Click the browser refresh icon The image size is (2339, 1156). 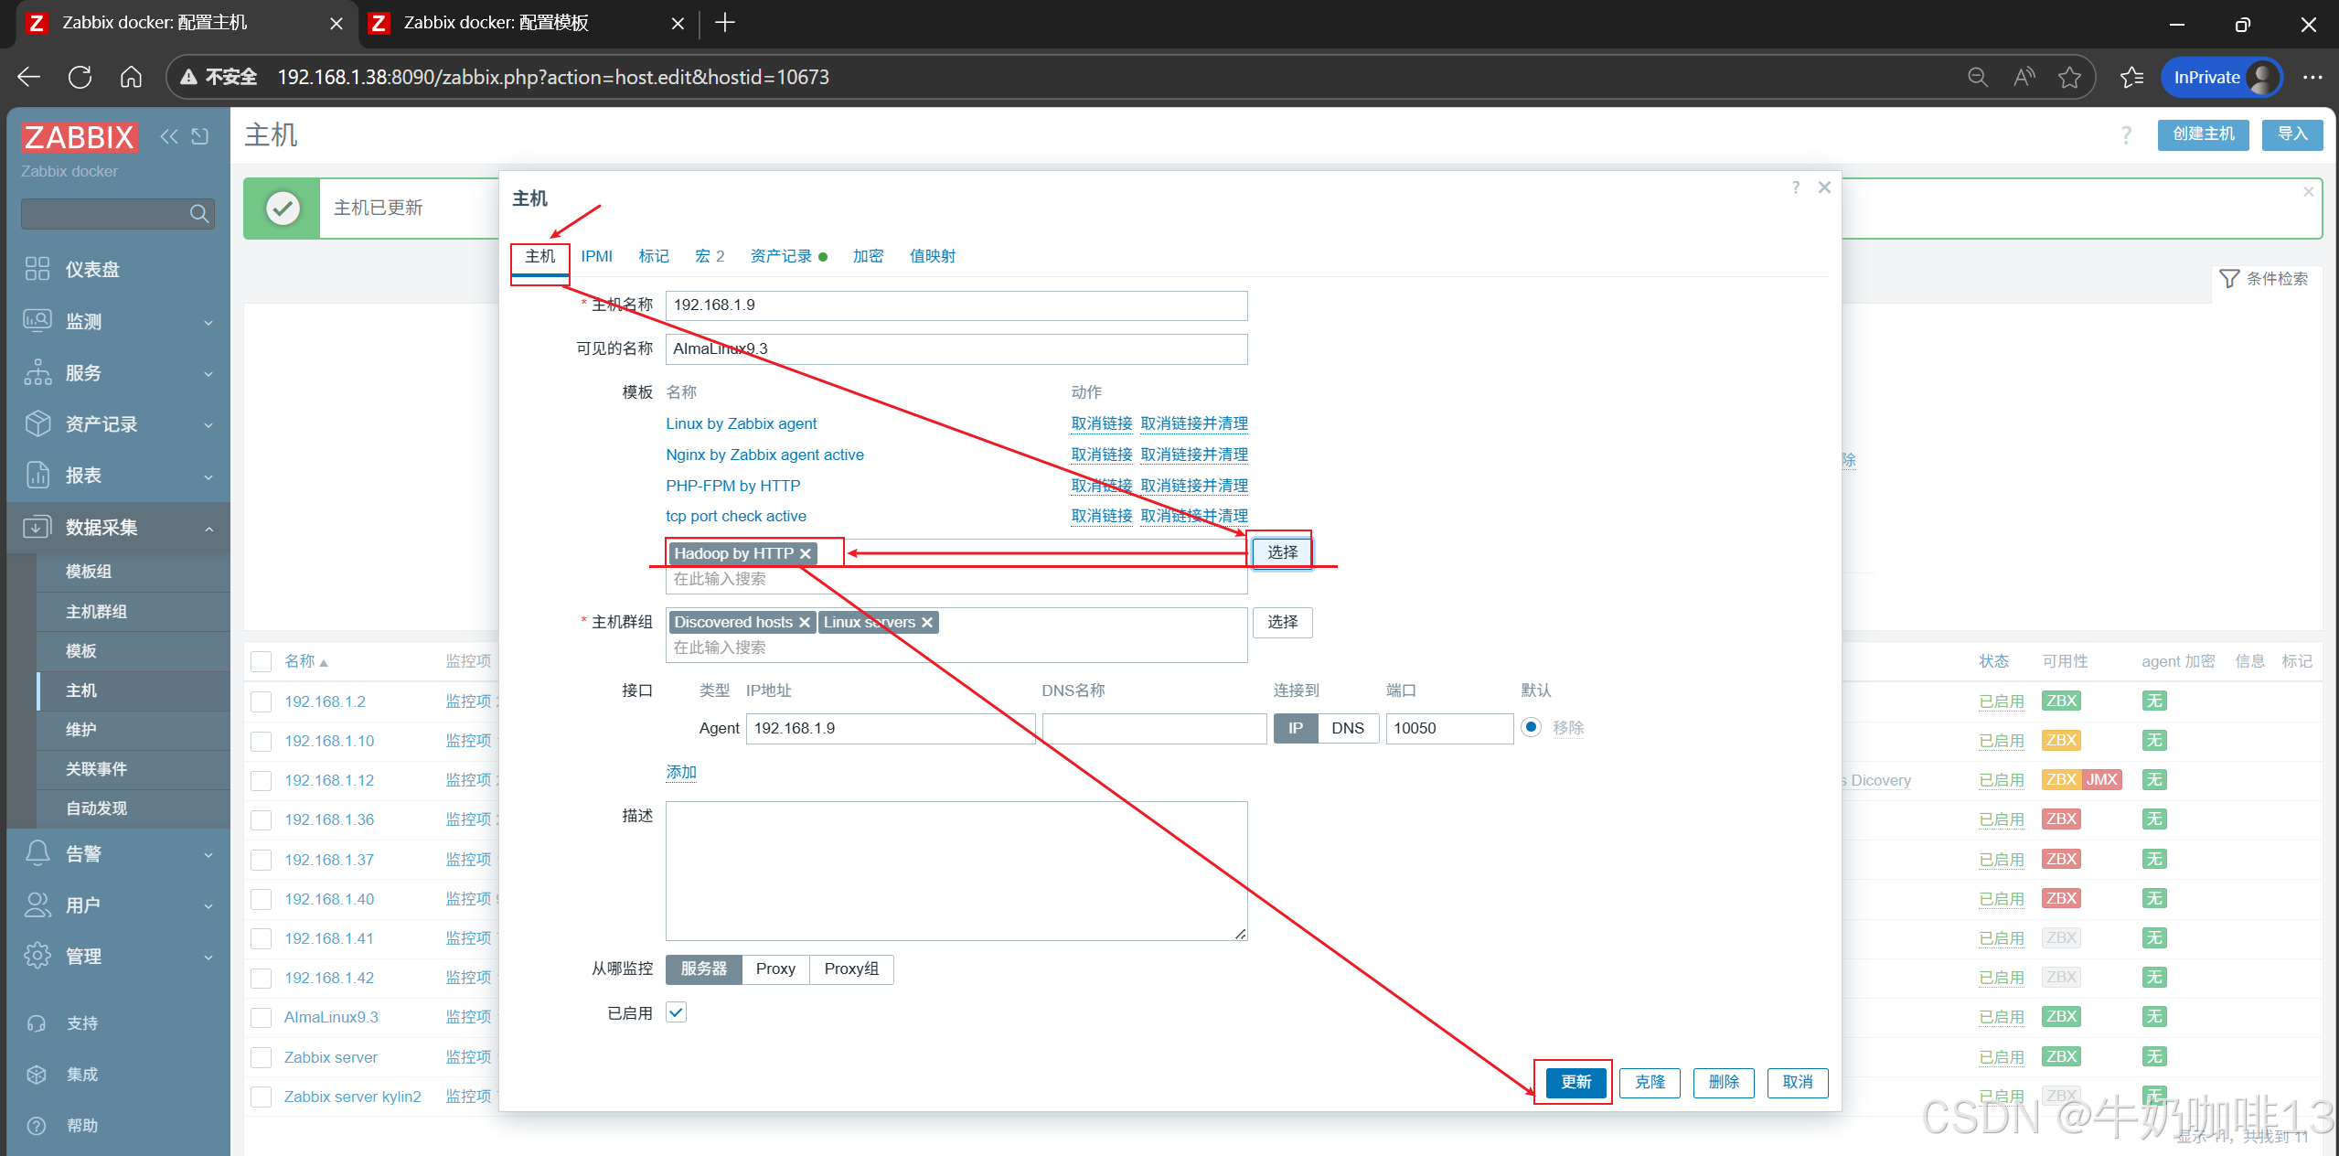pos(80,77)
